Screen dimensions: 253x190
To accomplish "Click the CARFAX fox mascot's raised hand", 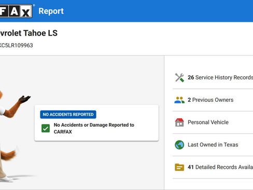I will (24, 99).
